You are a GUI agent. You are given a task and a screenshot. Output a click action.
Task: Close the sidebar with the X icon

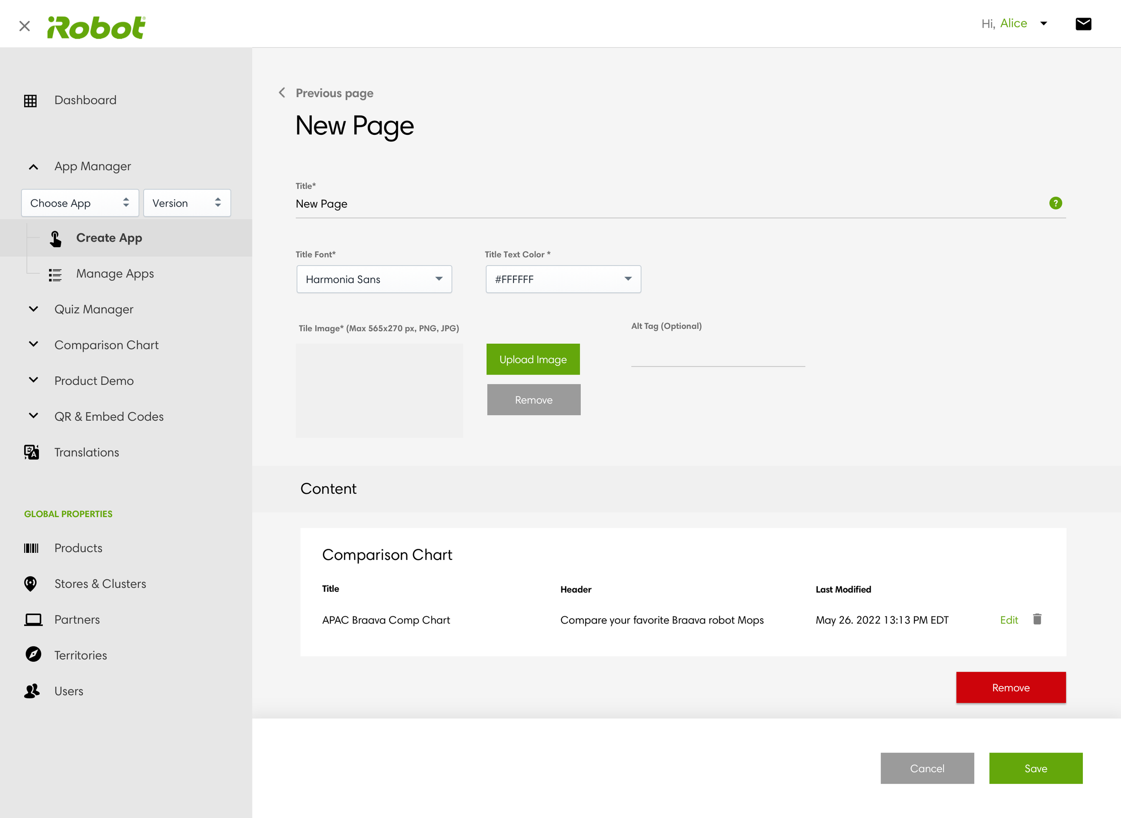coord(24,26)
